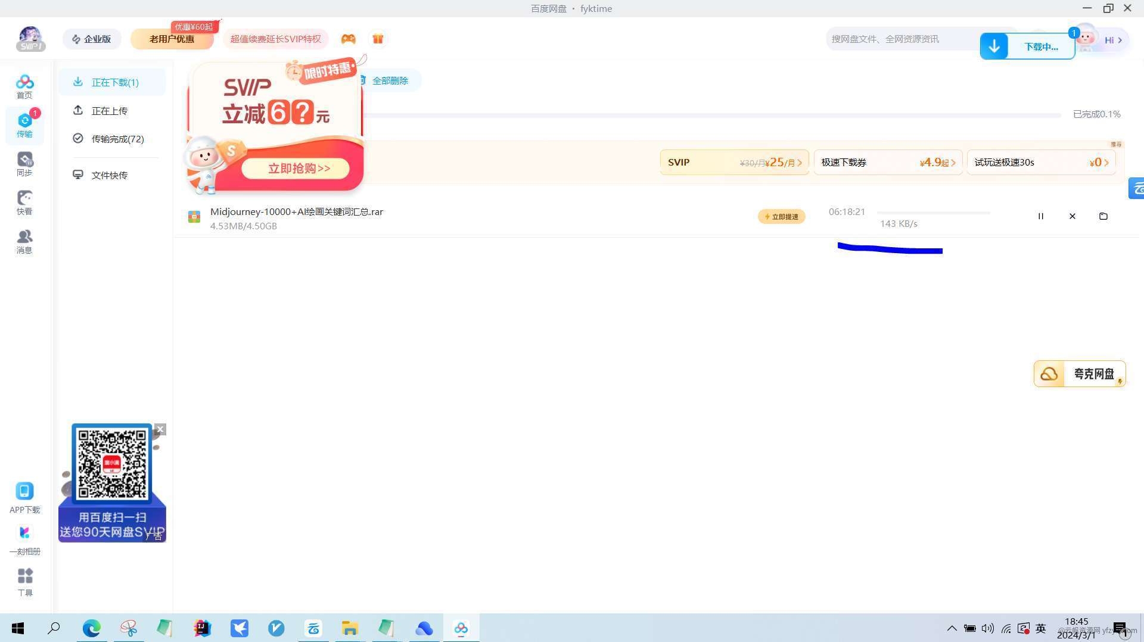The height and width of the screenshot is (642, 1144).
Task: Open 超值续费延长SVIP特权 link
Action: tap(275, 39)
